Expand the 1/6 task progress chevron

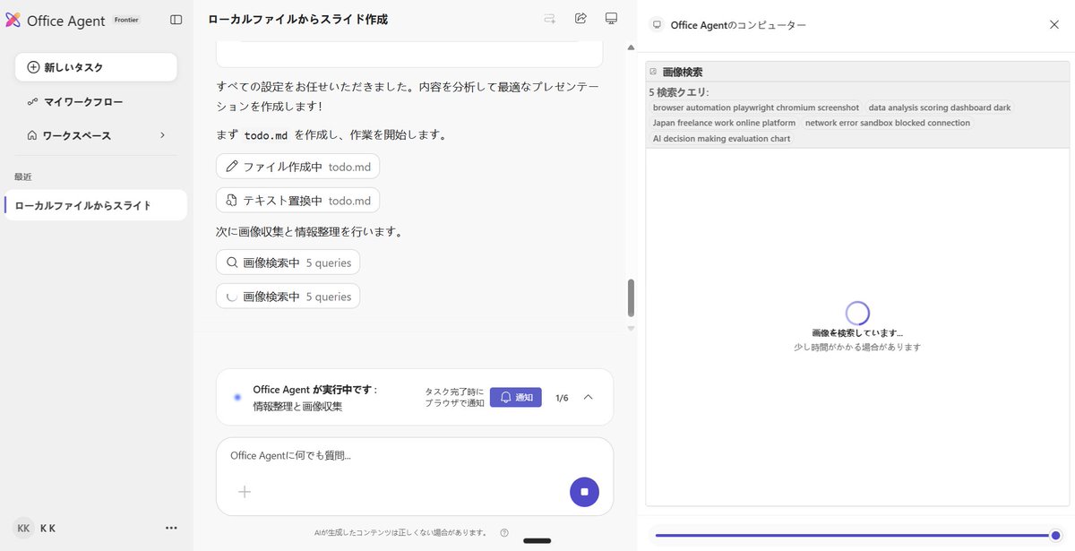(589, 397)
